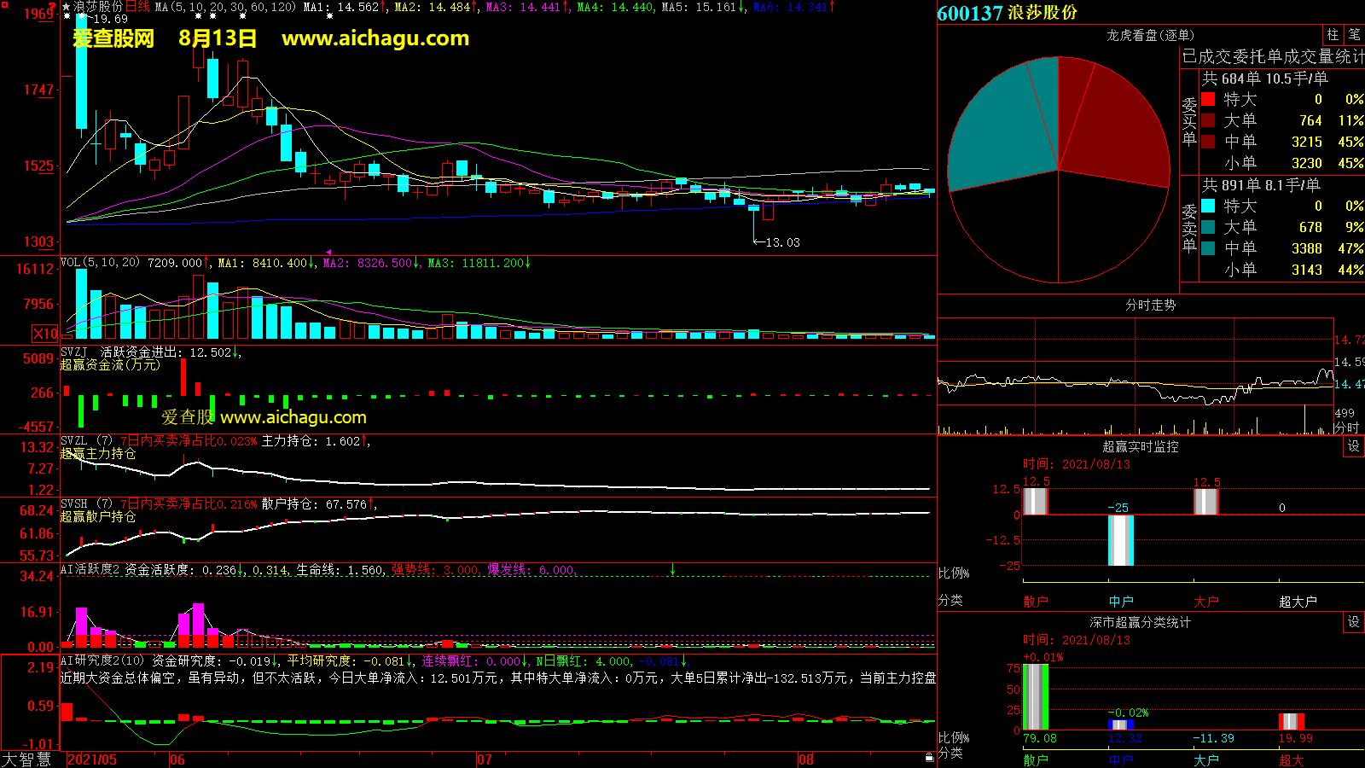This screenshot has width=1365, height=768.
Task: Click the bright red 特大 buy order swatch
Action: pyautogui.click(x=1208, y=99)
